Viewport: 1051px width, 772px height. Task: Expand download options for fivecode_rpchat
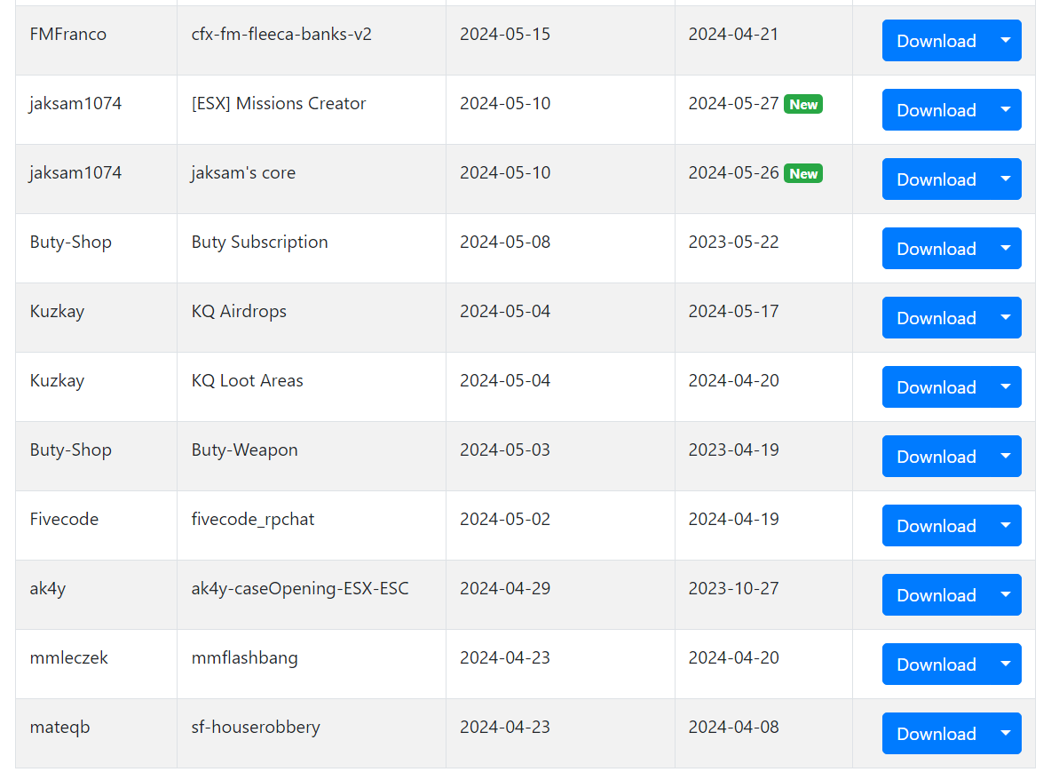coord(1006,526)
